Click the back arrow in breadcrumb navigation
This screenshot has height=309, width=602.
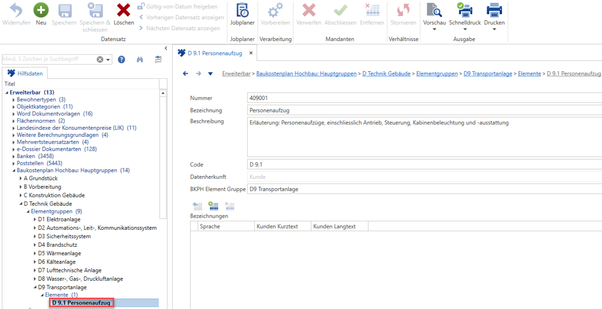point(185,74)
